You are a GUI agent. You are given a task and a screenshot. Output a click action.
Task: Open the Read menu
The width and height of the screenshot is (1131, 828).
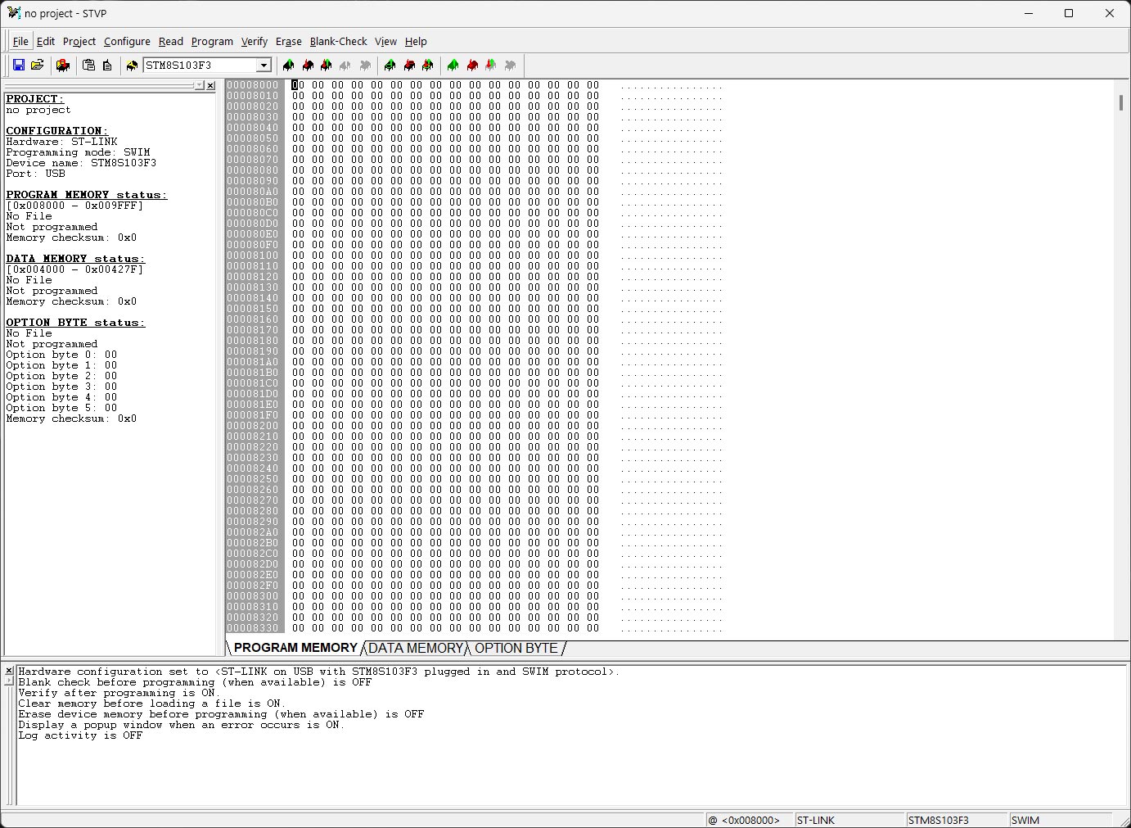[x=171, y=41]
